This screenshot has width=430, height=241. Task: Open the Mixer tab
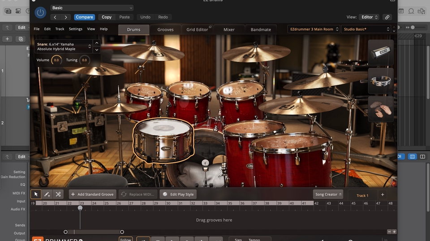(x=229, y=30)
